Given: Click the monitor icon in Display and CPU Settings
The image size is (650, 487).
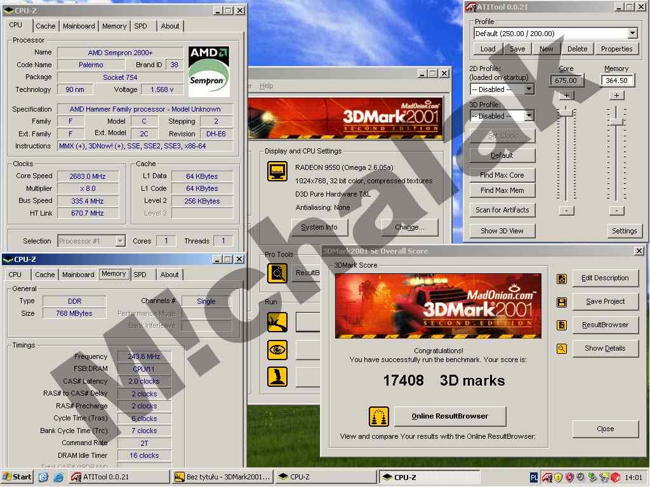Looking at the screenshot, I should coord(277,171).
